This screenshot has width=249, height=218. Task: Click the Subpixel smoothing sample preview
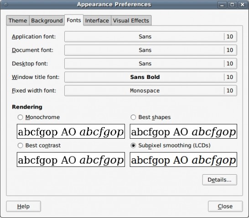click(x=183, y=160)
